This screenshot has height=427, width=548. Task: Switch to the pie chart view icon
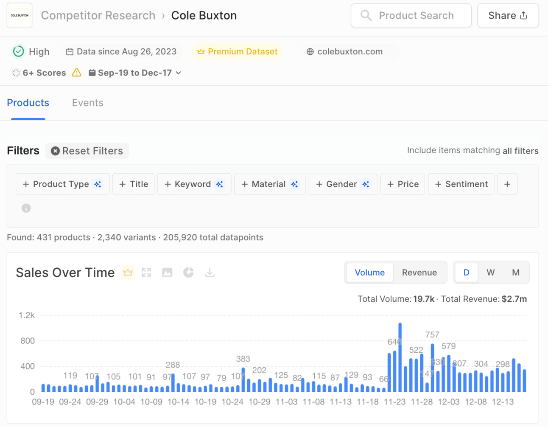(x=188, y=272)
